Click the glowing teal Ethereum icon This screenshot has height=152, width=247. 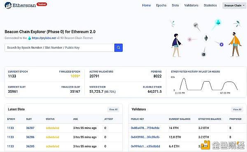tap(218, 22)
